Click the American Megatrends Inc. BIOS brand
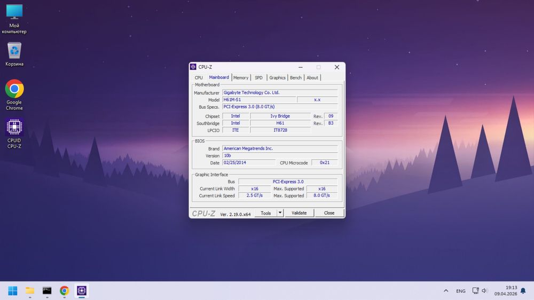This screenshot has width=534, height=300. click(280, 148)
